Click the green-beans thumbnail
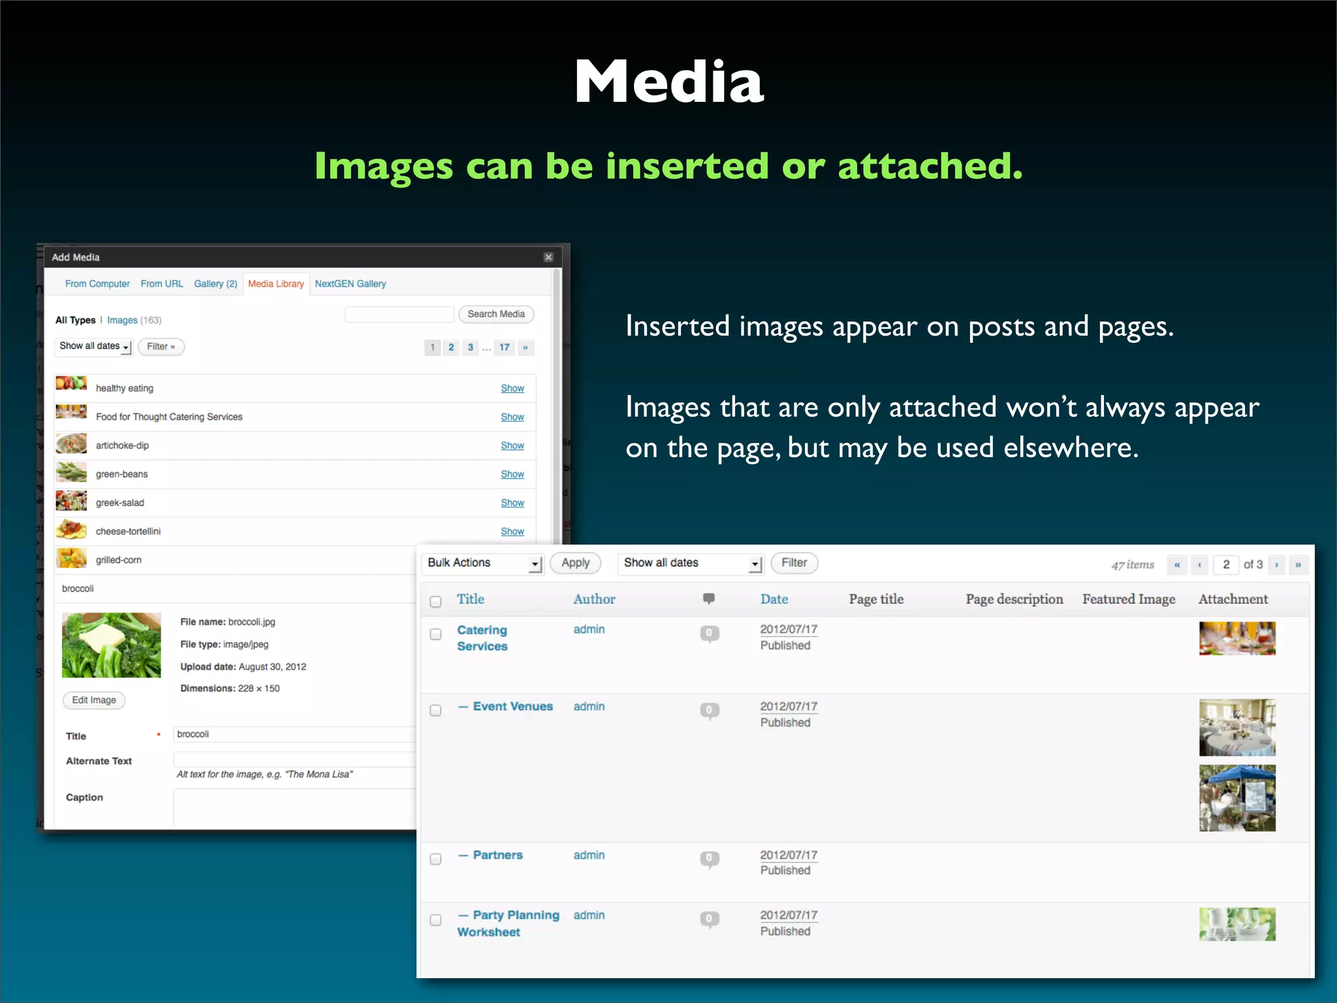The width and height of the screenshot is (1337, 1003). [x=71, y=472]
